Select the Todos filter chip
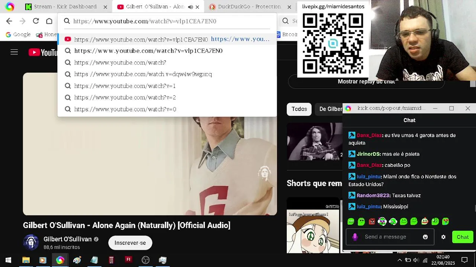 (x=299, y=109)
